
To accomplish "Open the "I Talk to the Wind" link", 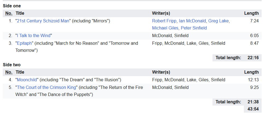I will (x=34, y=35).
